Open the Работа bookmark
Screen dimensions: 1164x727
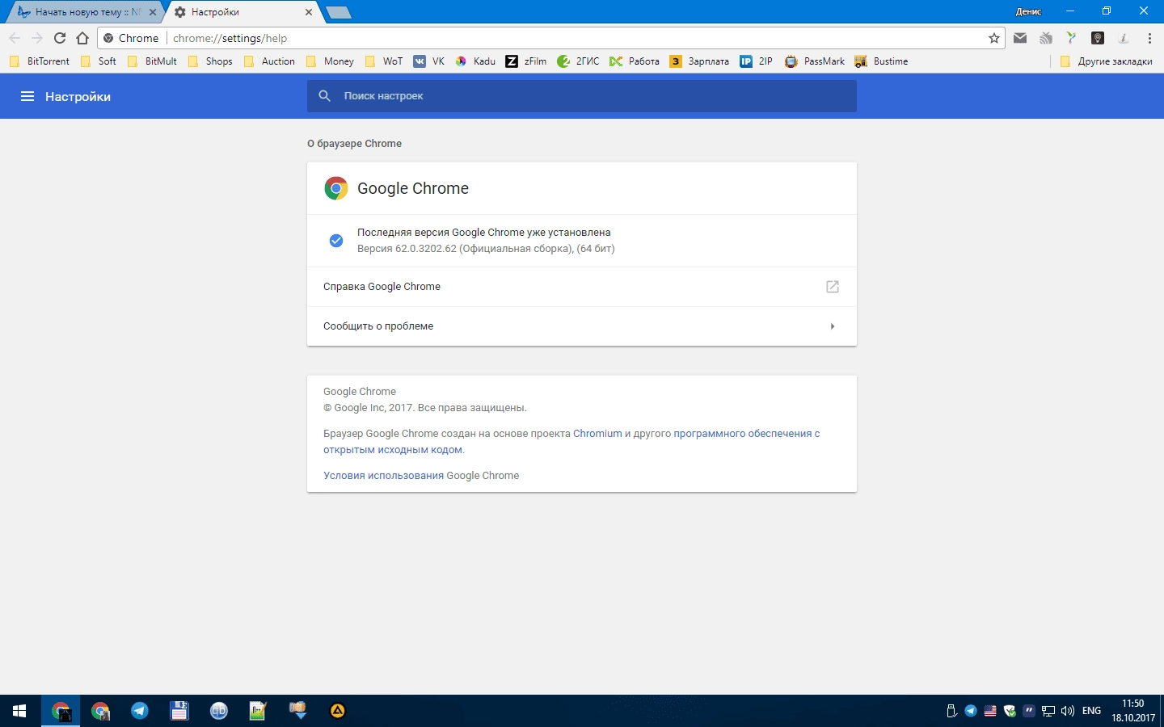tap(635, 61)
